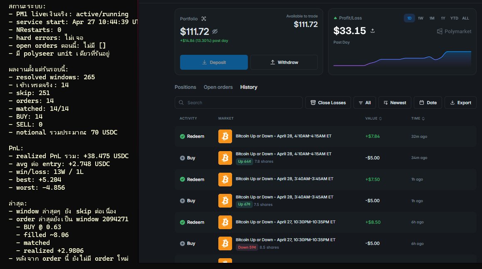Click the ACTIVITY column header
This screenshot has height=269, width=482.
pos(188,118)
